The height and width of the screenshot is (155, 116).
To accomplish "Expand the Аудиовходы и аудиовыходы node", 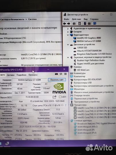I will [68, 29].
